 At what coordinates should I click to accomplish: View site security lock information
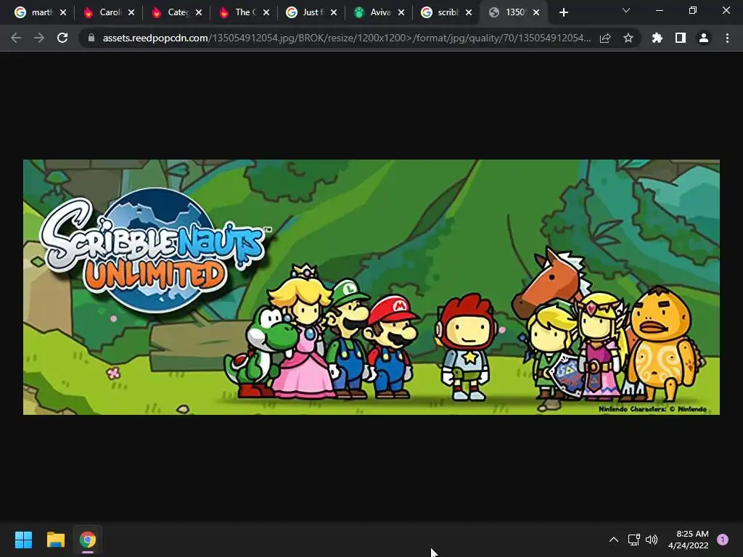click(x=91, y=38)
